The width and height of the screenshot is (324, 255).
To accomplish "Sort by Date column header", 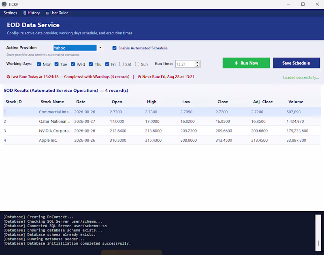I will [81, 102].
